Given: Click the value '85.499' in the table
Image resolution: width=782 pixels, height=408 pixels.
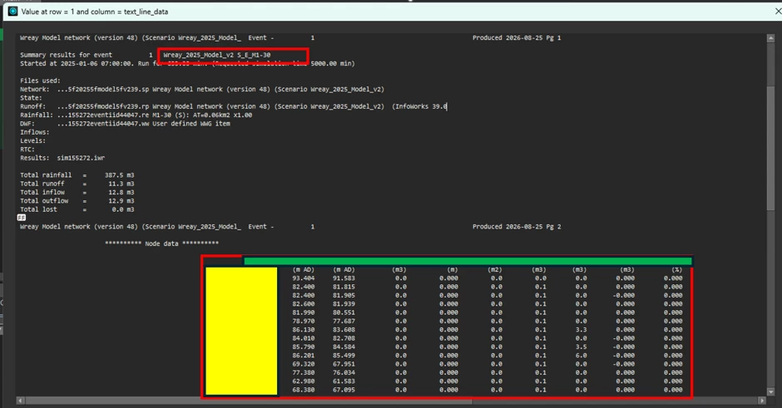Looking at the screenshot, I should tap(344, 355).
